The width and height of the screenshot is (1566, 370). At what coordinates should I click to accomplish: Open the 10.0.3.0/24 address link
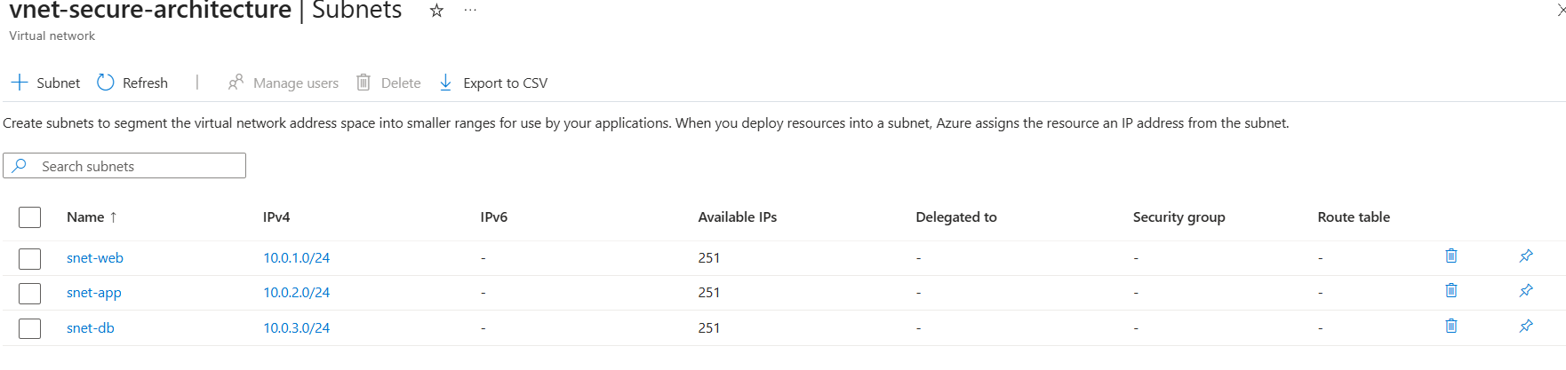pyautogui.click(x=297, y=328)
